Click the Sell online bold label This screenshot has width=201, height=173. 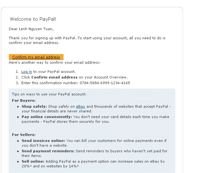pyautogui.click(x=33, y=161)
